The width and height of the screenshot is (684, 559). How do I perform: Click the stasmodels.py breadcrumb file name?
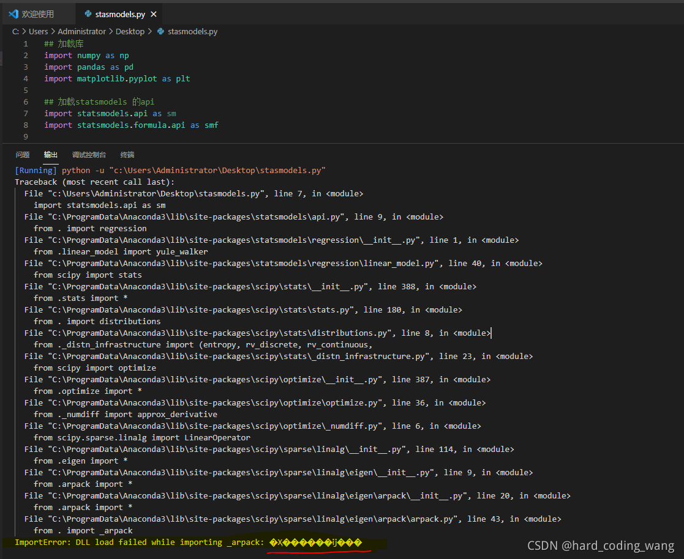click(192, 31)
